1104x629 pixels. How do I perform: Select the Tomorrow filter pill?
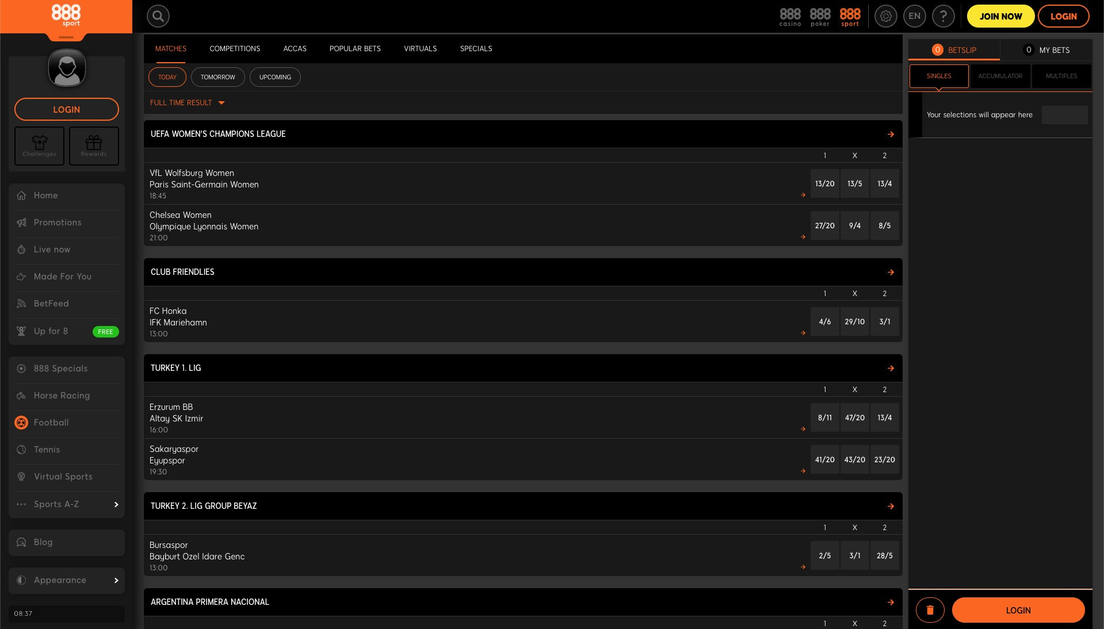tap(217, 77)
